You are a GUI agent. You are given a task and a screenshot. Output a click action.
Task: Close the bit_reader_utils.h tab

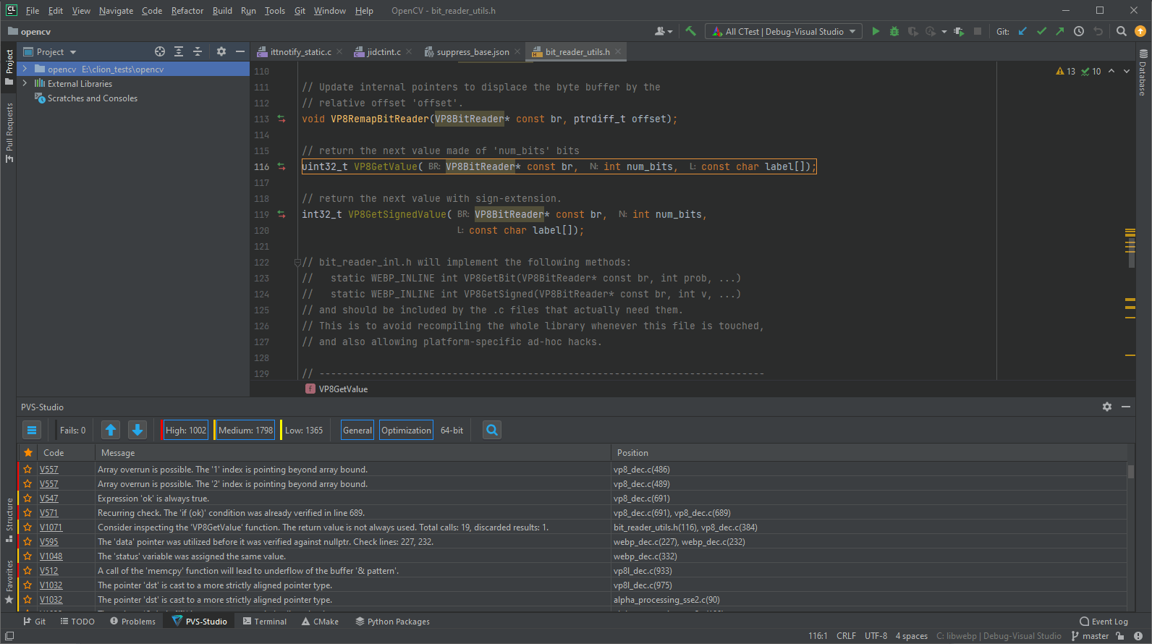pos(618,51)
